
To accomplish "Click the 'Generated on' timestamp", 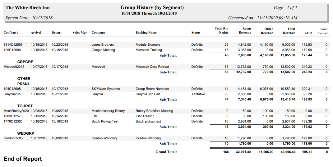I will (263, 18).
